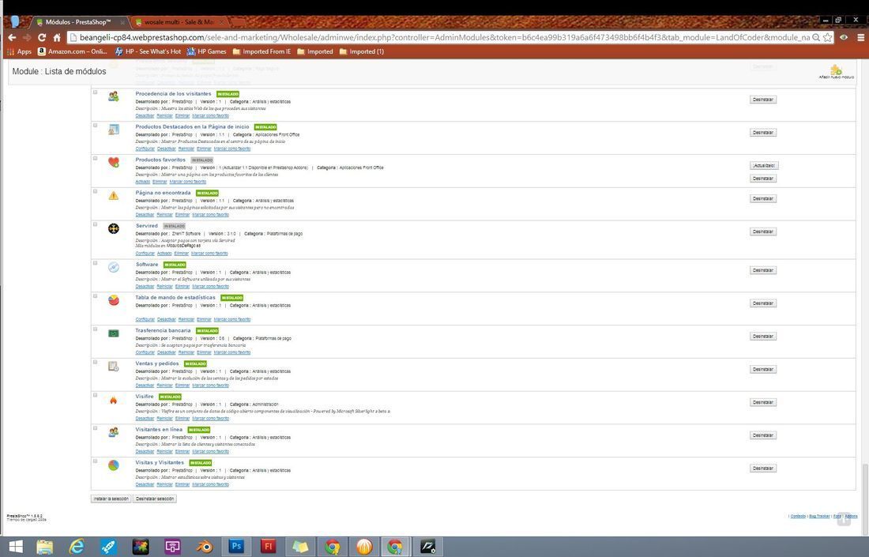Click Configurar link for Productos Destacados

pos(145,149)
